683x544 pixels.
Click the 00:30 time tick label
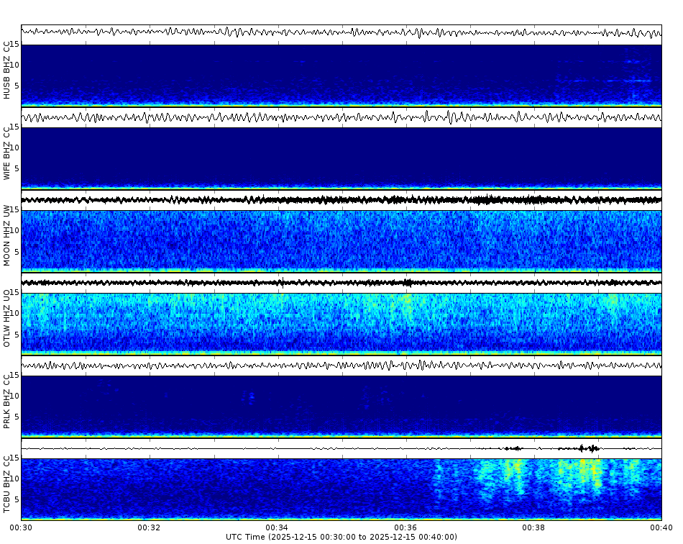pos(22,527)
